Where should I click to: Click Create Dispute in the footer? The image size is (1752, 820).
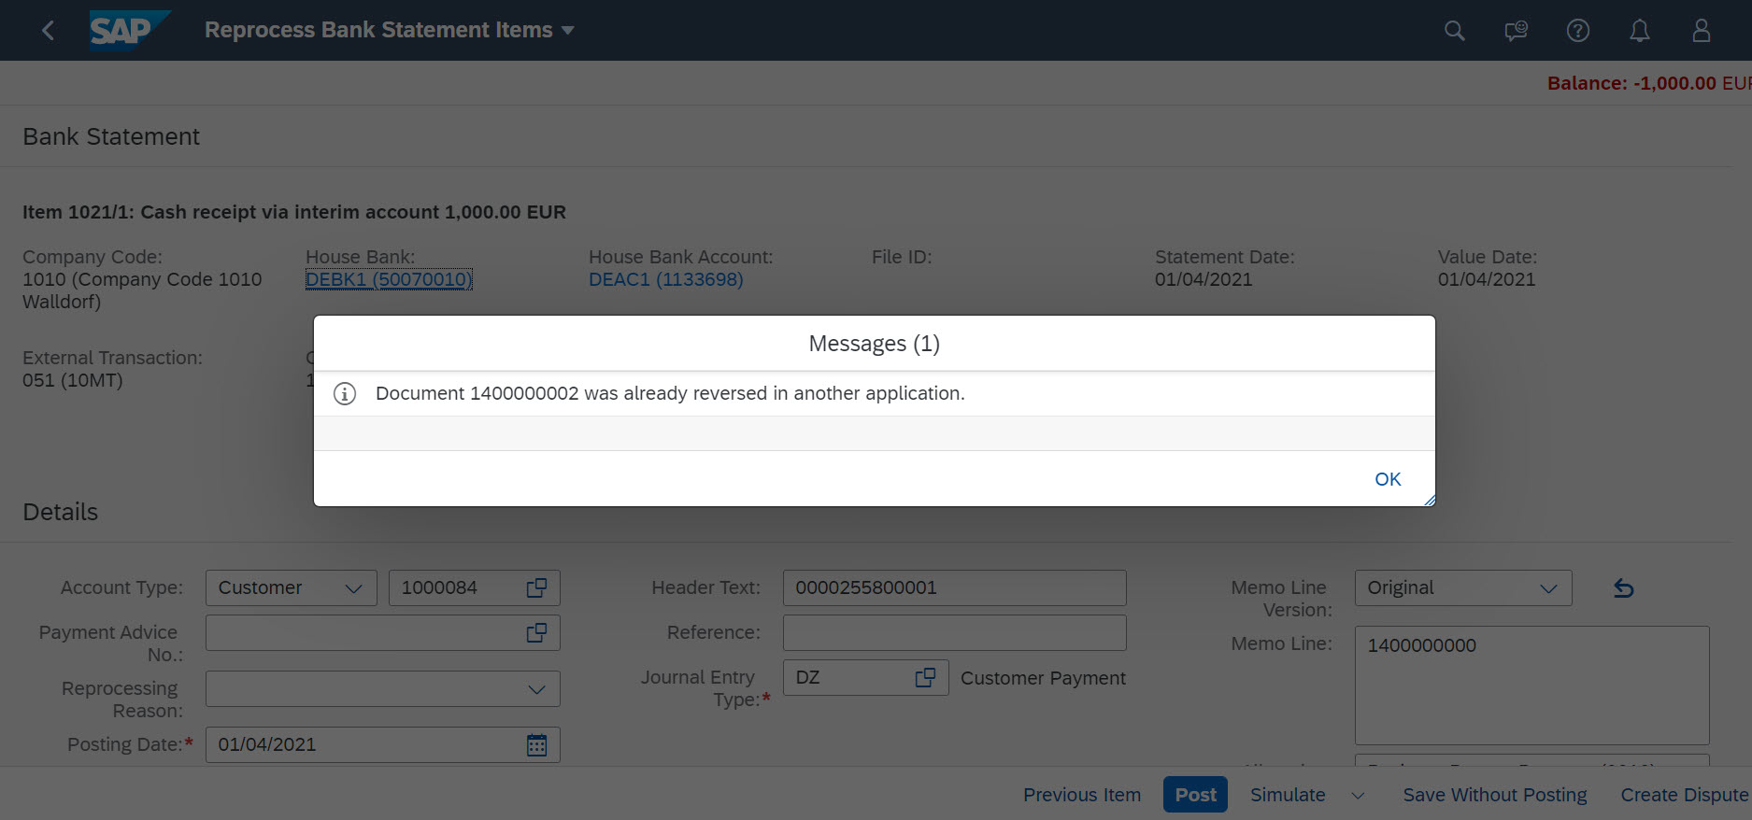pyautogui.click(x=1685, y=795)
